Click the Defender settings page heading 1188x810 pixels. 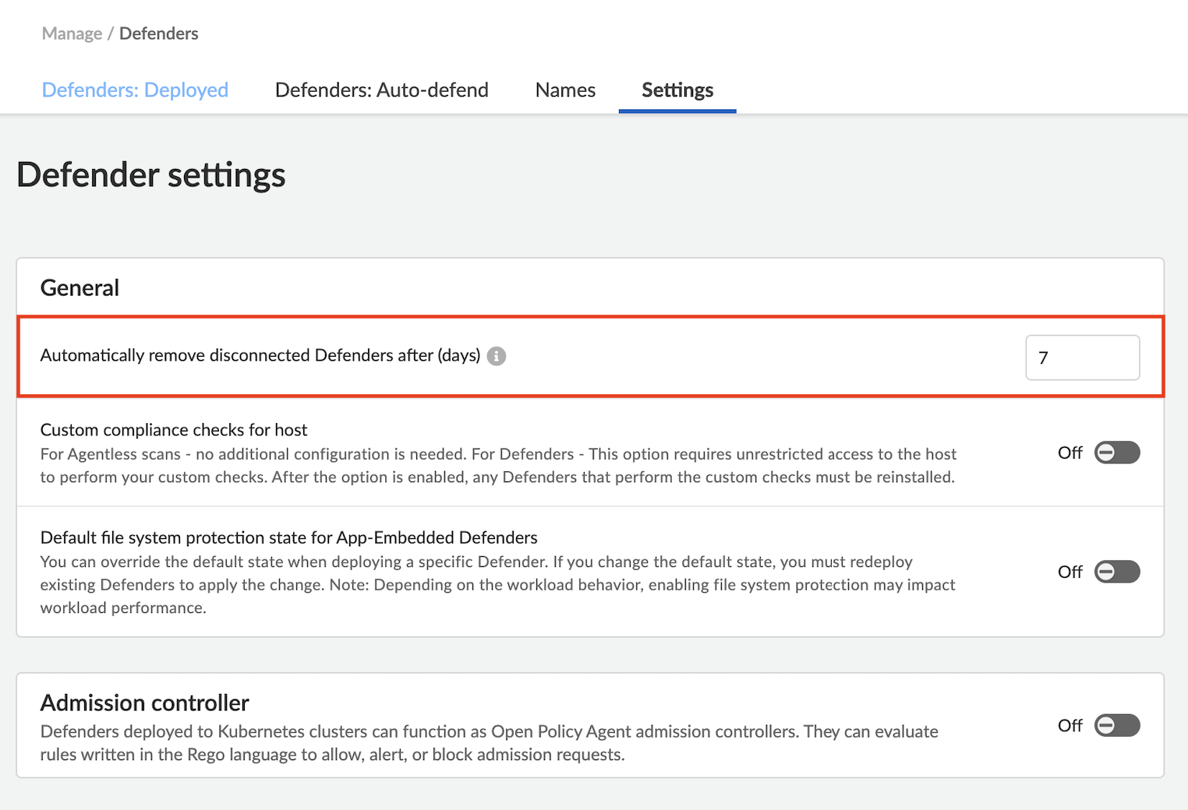[151, 174]
